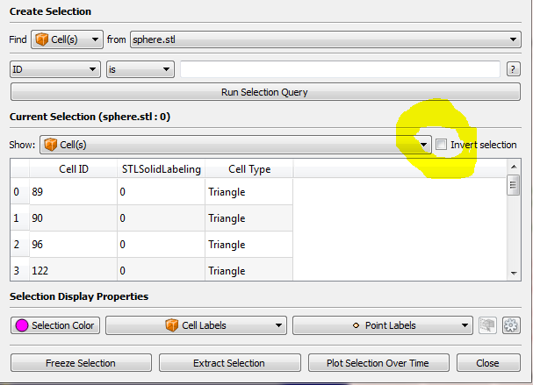Open the ID attribute dropdown
This screenshot has width=533, height=385.
(55, 69)
